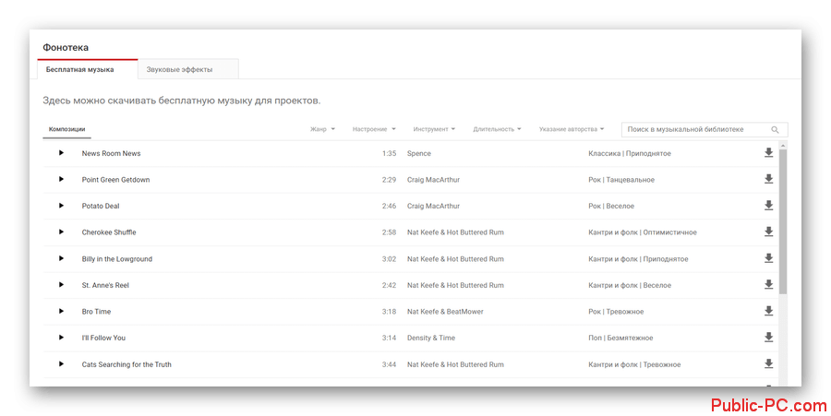Open the Длительность filter dropdown

(497, 129)
